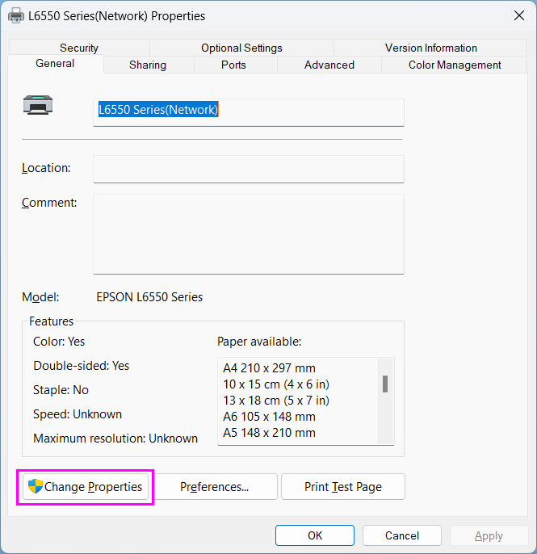Cancel the properties dialog
The image size is (537, 554).
[x=401, y=535]
